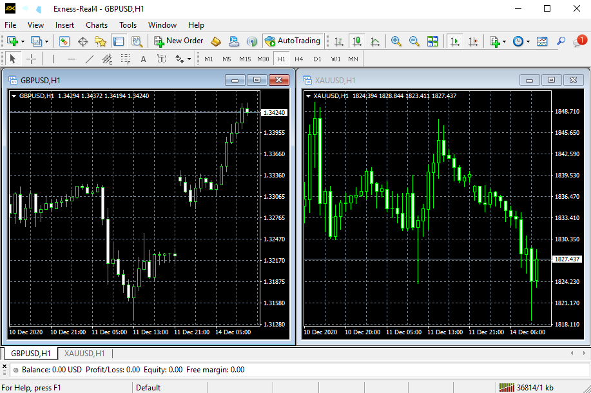Select the Draw Trendline tool

(88, 59)
